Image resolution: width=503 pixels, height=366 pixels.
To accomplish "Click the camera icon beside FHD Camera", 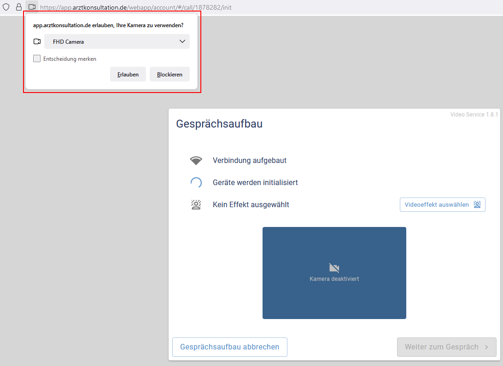I will pyautogui.click(x=37, y=41).
